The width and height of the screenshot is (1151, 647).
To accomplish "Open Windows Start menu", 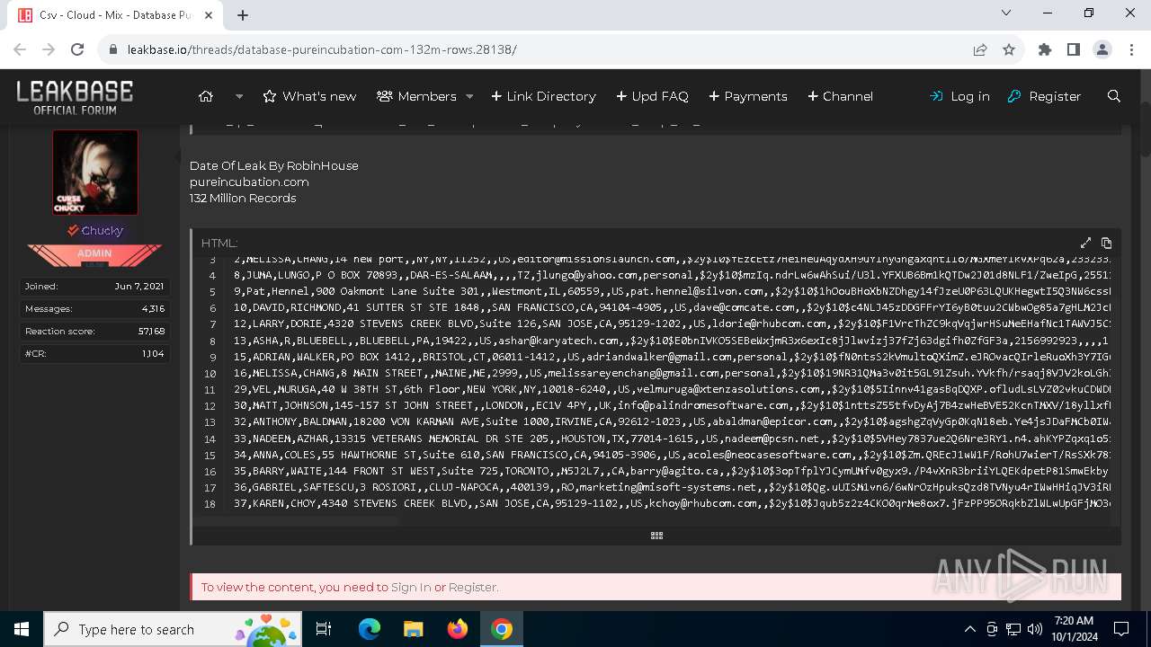I will (x=22, y=629).
